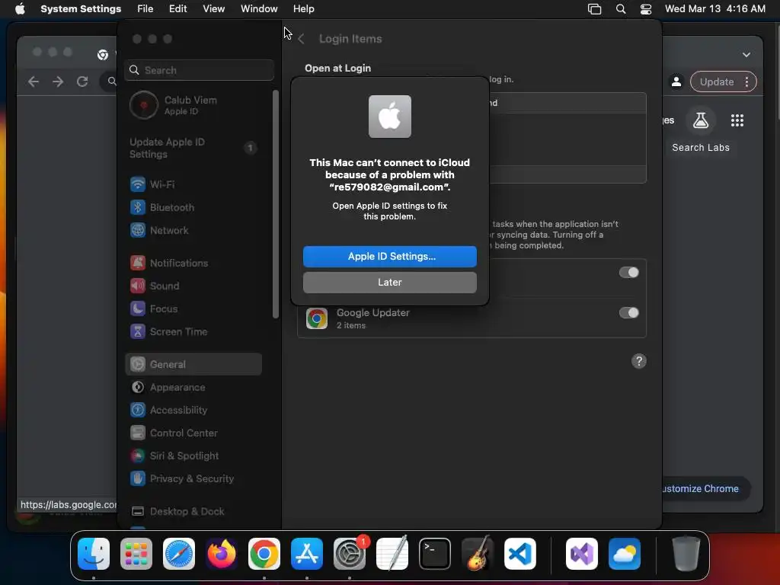Expand Chrome tab search chevron
Screen dimensions: 780x585
(746, 55)
